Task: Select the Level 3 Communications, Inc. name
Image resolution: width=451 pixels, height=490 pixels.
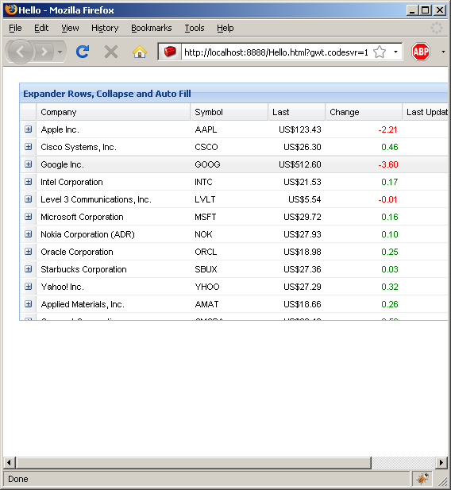Action: (96, 199)
